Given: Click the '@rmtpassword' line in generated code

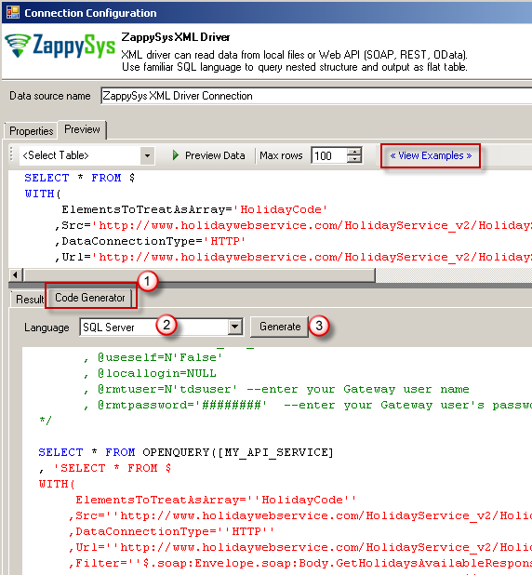Looking at the screenshot, I should [308, 406].
